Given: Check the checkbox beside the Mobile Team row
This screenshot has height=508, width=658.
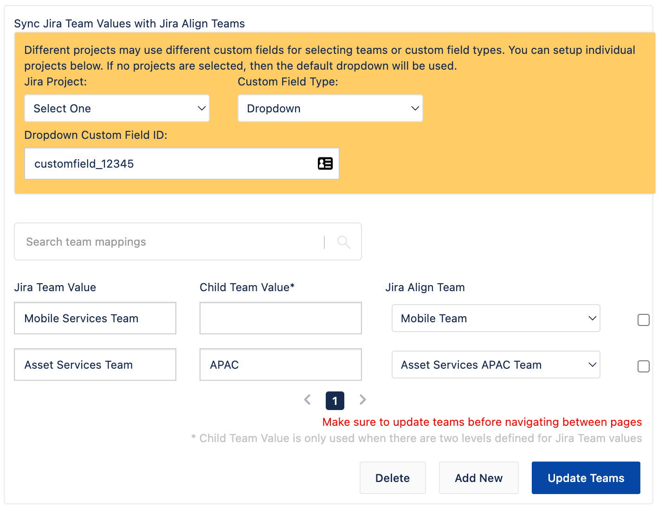Looking at the screenshot, I should pos(644,320).
